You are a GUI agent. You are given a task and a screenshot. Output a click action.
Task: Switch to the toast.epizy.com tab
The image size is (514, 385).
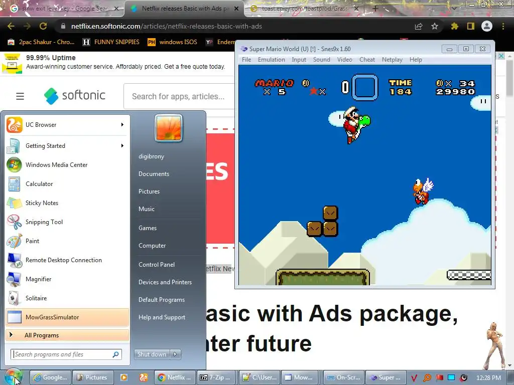[x=303, y=9]
